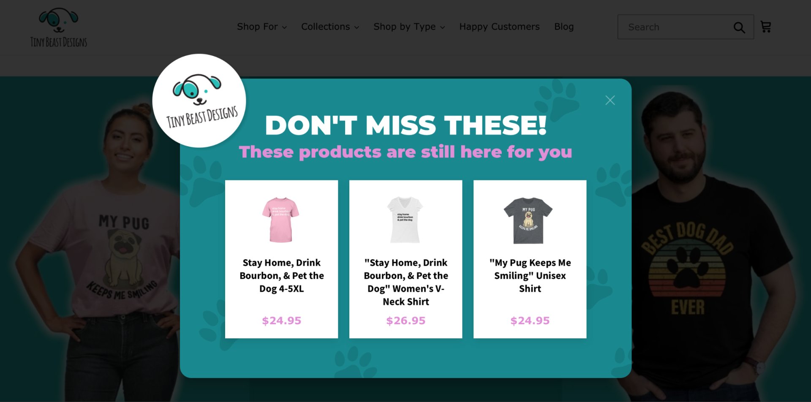Open the Women's V-Neck Shirt title link

coord(406,282)
